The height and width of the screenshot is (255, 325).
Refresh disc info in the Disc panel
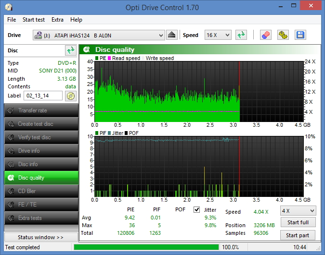click(x=71, y=50)
